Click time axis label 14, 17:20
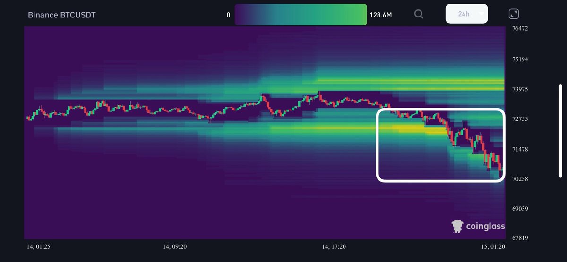 [335, 246]
